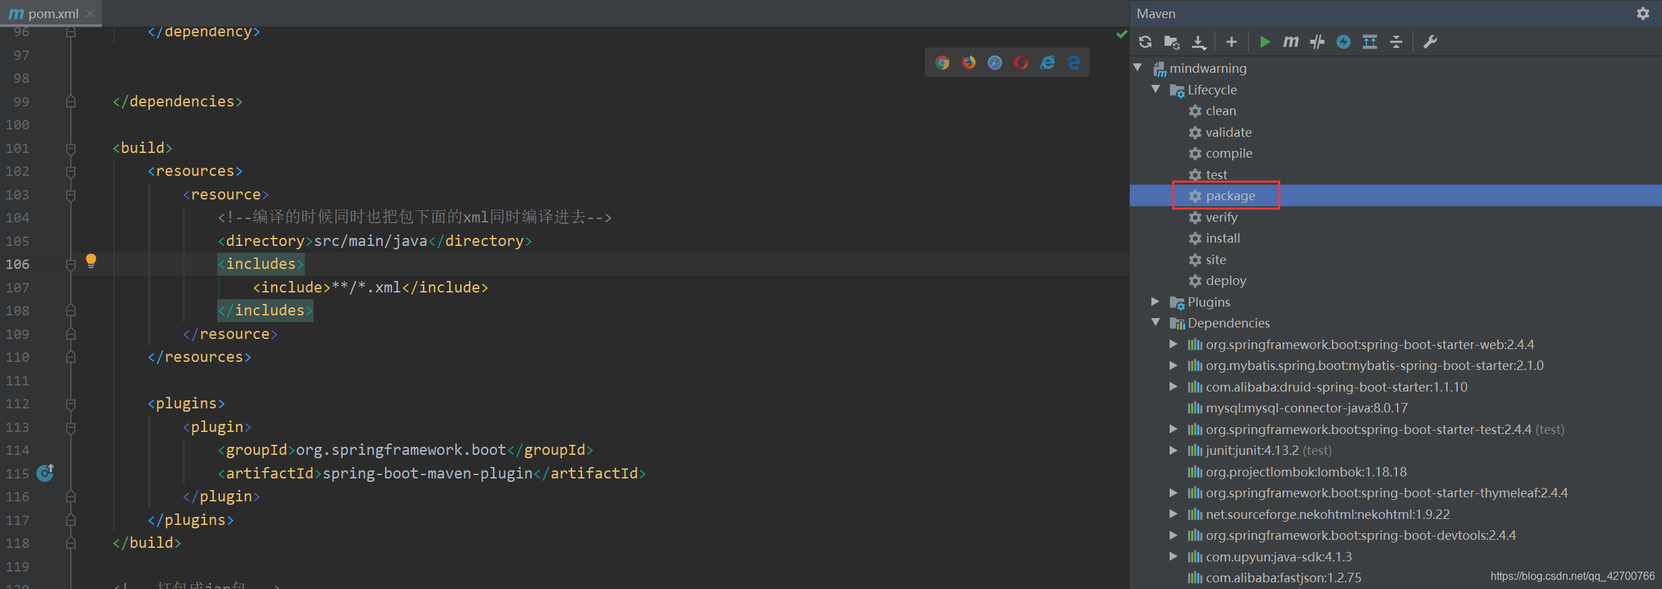Open page in Opera browser icon

1021,63
